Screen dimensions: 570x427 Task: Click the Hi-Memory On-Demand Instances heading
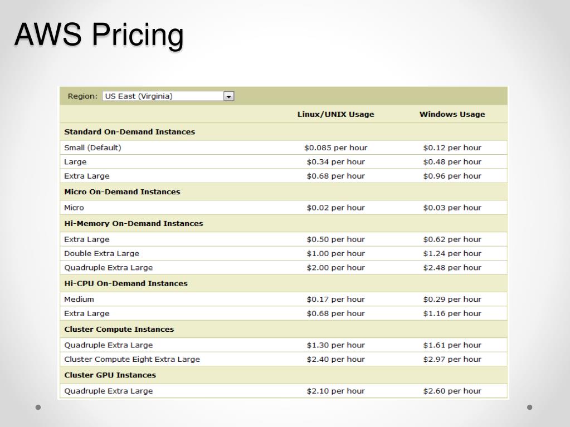133,223
